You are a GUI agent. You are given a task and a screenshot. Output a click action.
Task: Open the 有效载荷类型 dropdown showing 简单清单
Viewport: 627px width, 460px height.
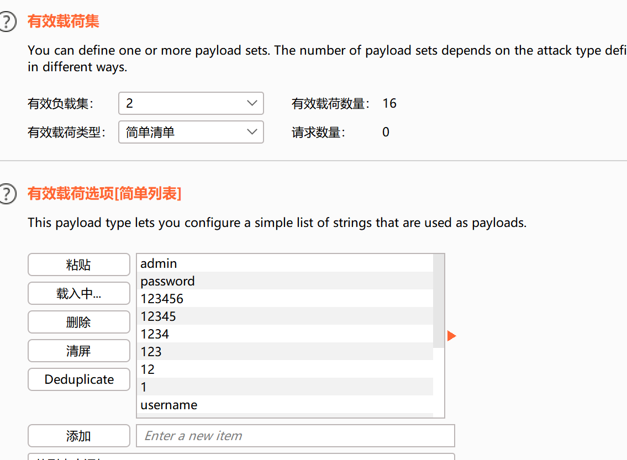tap(191, 132)
